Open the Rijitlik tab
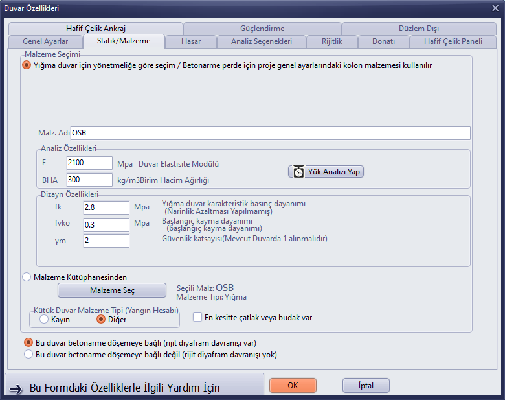 point(332,41)
